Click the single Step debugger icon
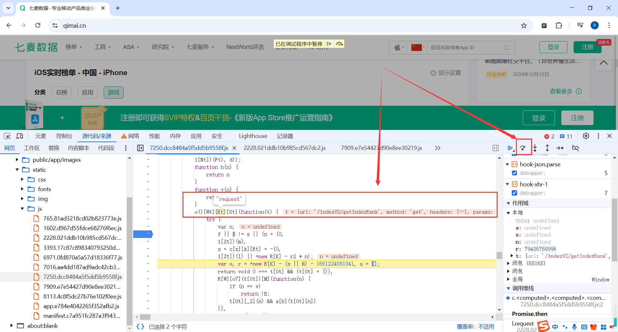Image resolution: width=618 pixels, height=332 pixels. tap(560, 148)
